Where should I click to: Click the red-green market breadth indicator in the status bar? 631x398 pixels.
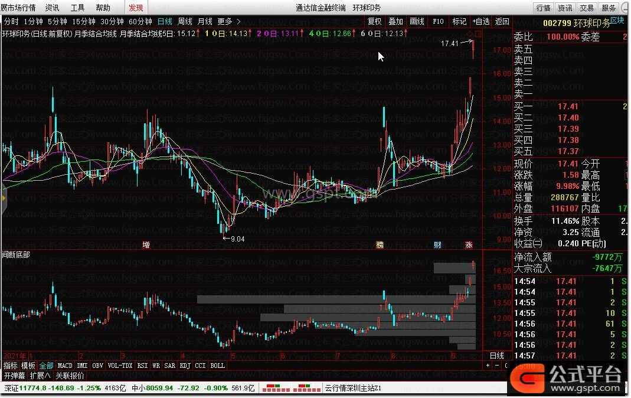[292, 388]
